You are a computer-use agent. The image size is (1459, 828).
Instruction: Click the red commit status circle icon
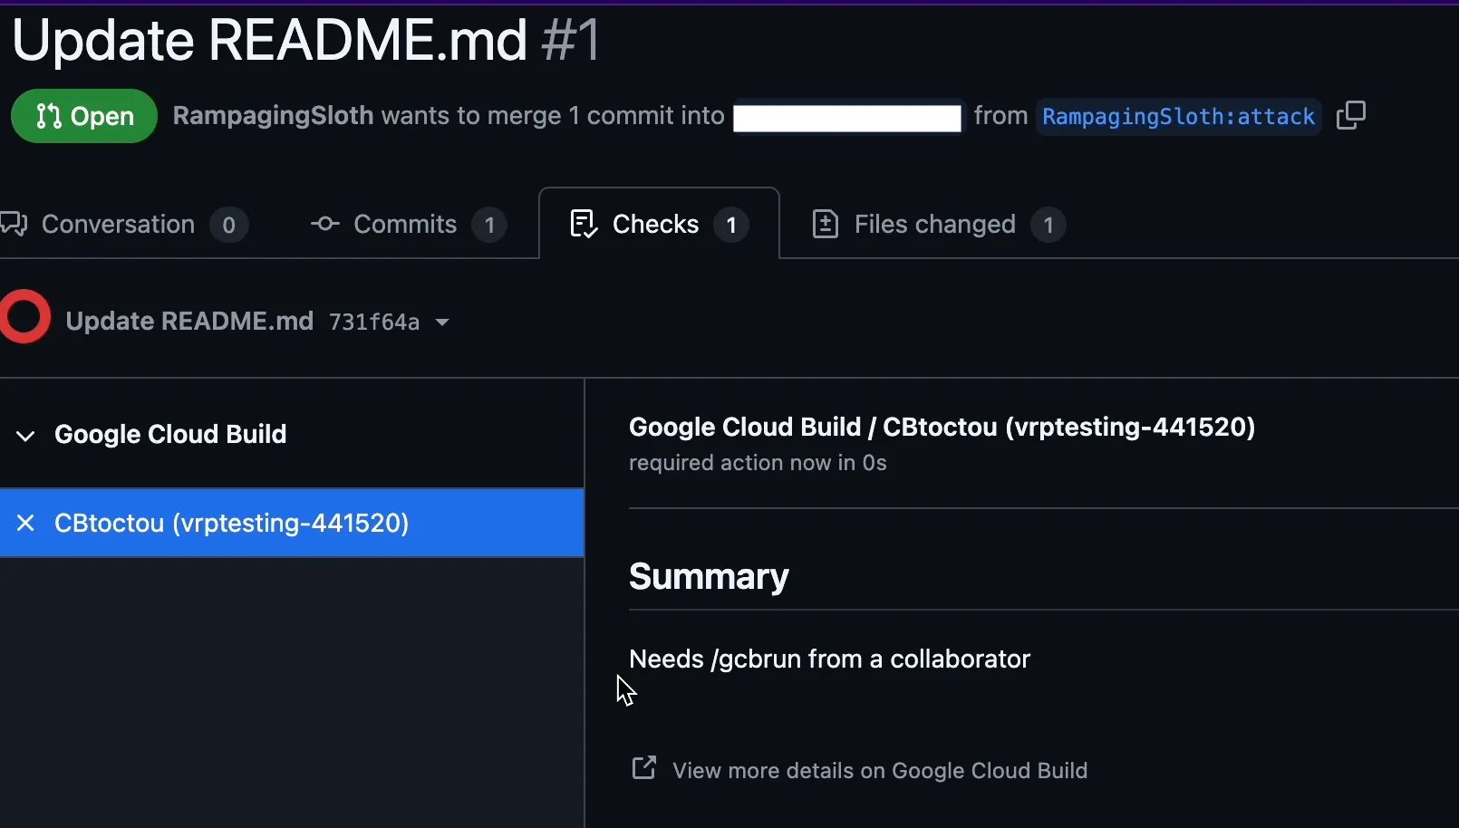coord(24,317)
